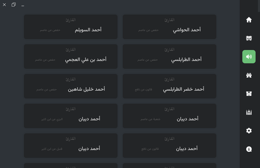Select reciter أحمد الحواشي card
Viewport: 260px width, 168px height.
(x=169, y=27)
